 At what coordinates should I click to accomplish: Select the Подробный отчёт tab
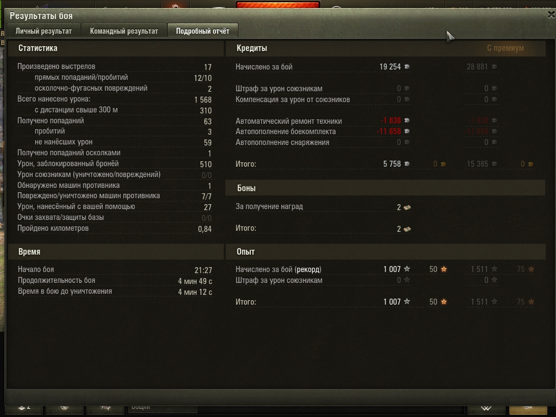coord(203,31)
